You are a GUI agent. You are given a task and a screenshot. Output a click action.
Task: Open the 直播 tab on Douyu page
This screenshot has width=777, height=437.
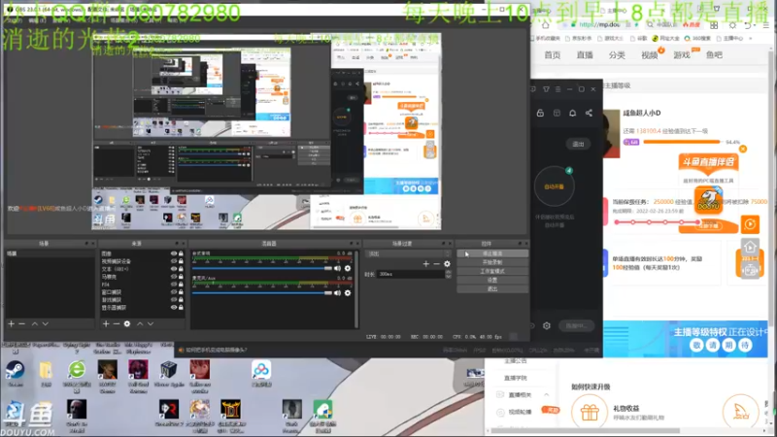pyautogui.click(x=585, y=55)
